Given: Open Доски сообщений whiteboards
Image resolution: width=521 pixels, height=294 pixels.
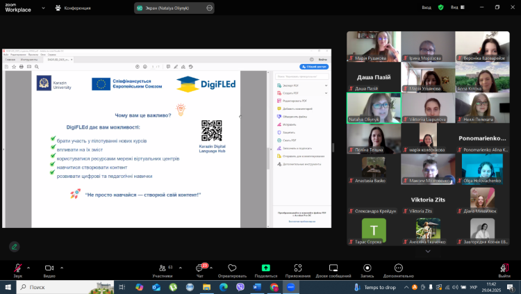Looking at the screenshot, I should (x=333, y=270).
